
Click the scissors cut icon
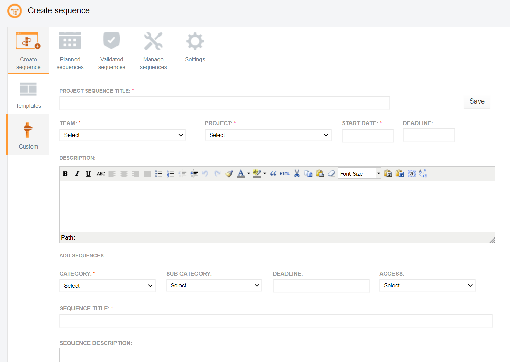coord(297,174)
